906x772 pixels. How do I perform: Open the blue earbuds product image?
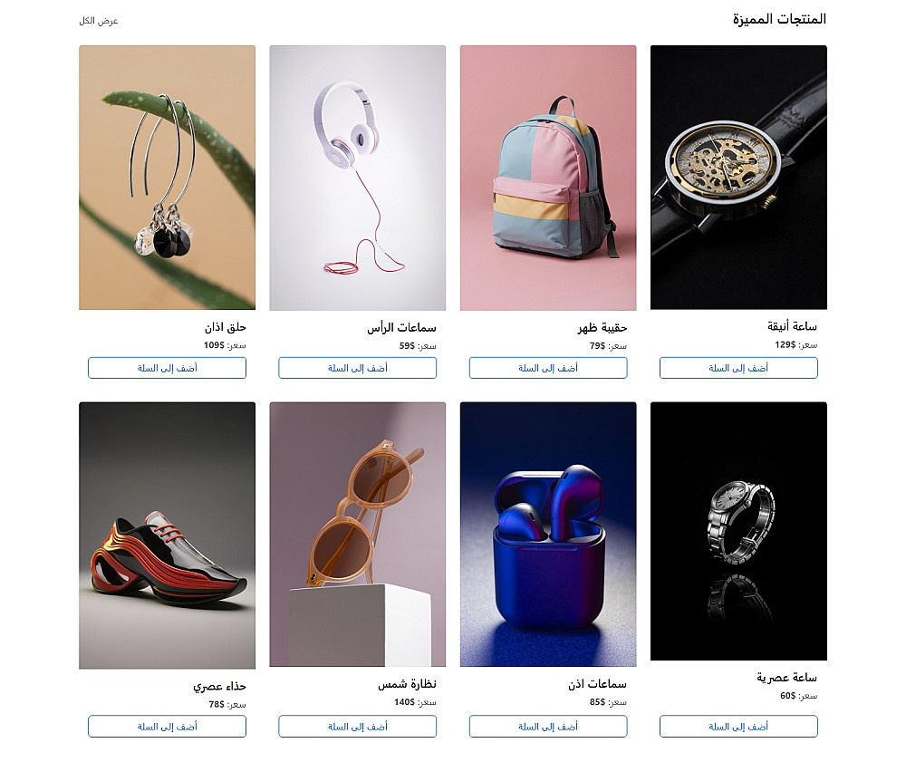point(548,535)
